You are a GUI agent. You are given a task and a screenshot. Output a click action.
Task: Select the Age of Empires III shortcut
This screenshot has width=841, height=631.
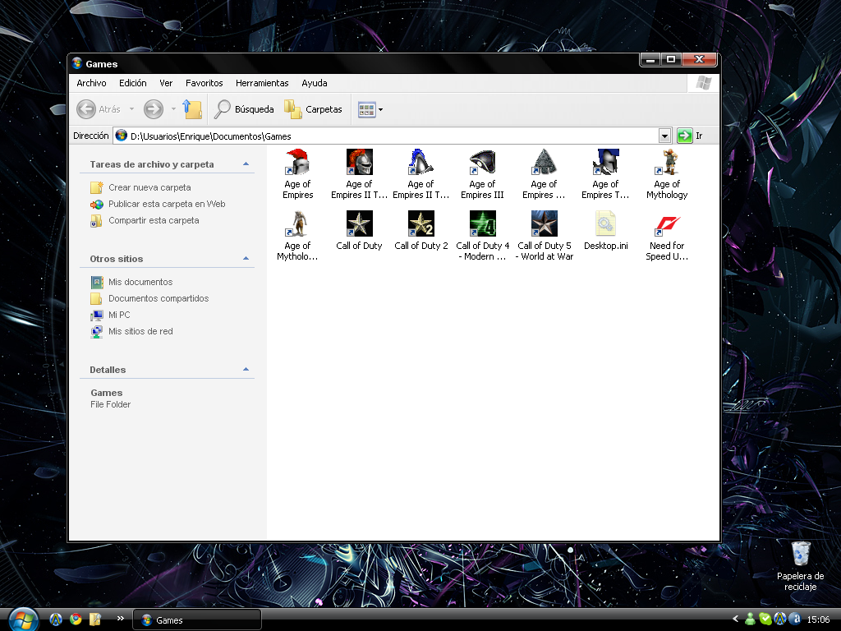482,174
